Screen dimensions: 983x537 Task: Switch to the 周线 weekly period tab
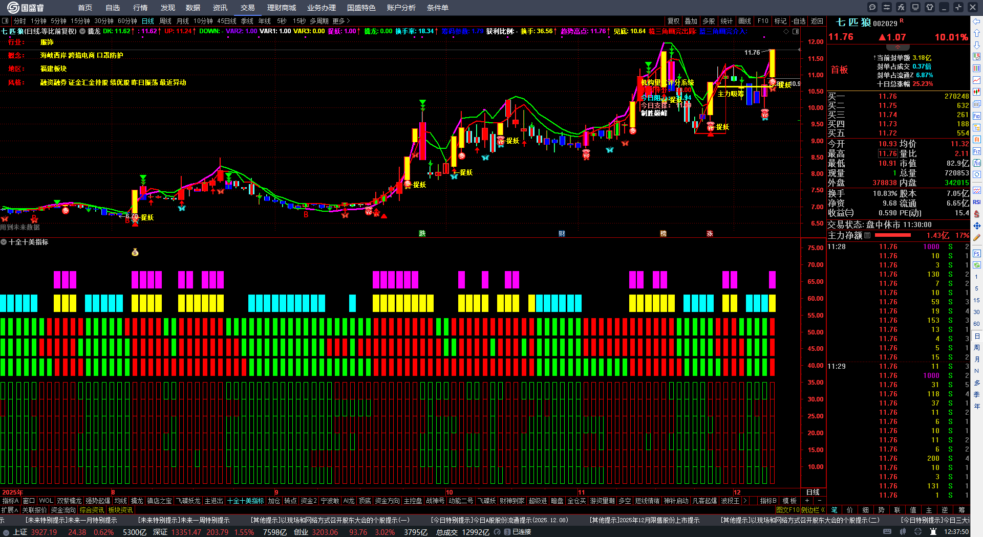click(165, 21)
